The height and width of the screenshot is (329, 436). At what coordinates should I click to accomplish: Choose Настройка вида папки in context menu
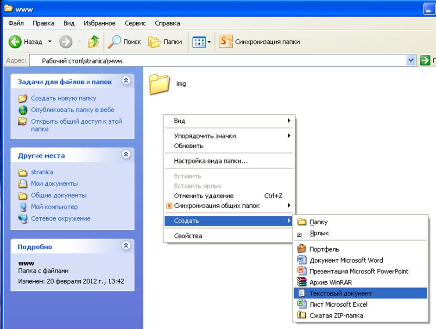(x=229, y=161)
